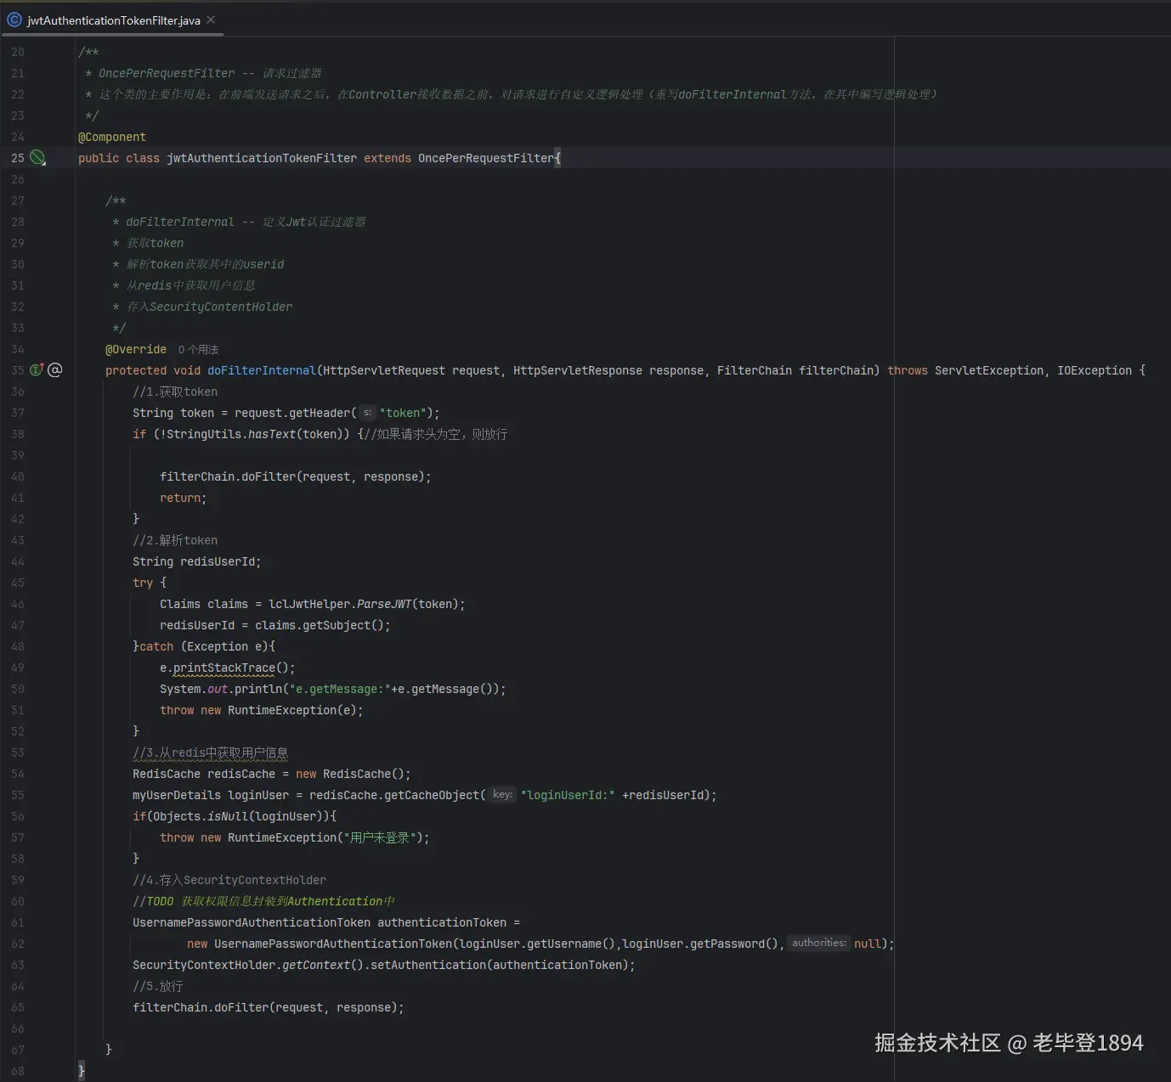
Task: Click the class name jwtAuthenticationTokenFilter on line 25
Action: point(262,158)
